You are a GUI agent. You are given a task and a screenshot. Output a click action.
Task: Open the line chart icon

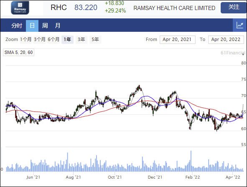(x=239, y=25)
